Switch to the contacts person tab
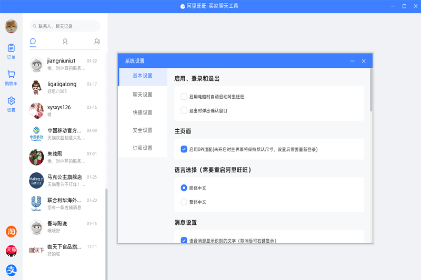Image resolution: width=421 pixels, height=280 pixels. pyautogui.click(x=65, y=42)
